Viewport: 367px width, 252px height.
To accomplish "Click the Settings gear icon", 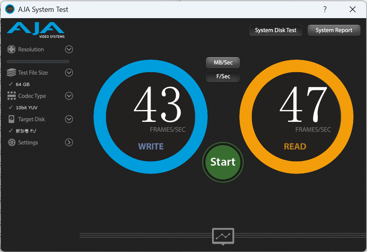I will pyautogui.click(x=11, y=142).
